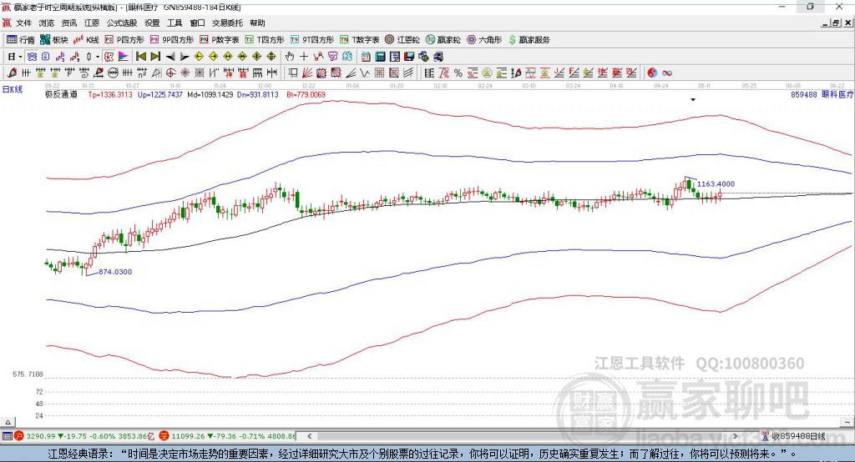Click the last yellow diamond arrow icon
The image size is (855, 462).
click(271, 57)
